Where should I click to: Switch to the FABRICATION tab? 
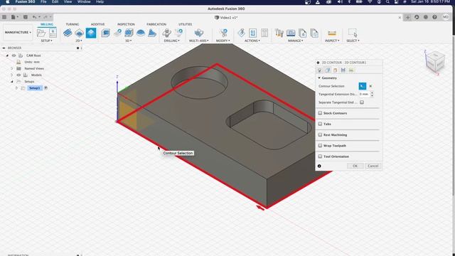coord(156,24)
